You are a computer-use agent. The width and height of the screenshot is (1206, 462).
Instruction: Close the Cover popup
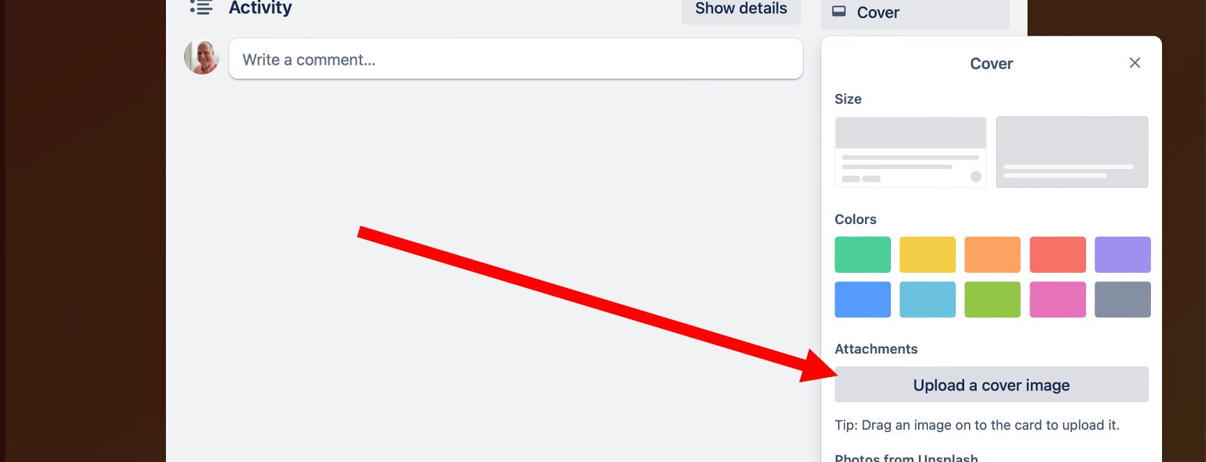point(1134,63)
